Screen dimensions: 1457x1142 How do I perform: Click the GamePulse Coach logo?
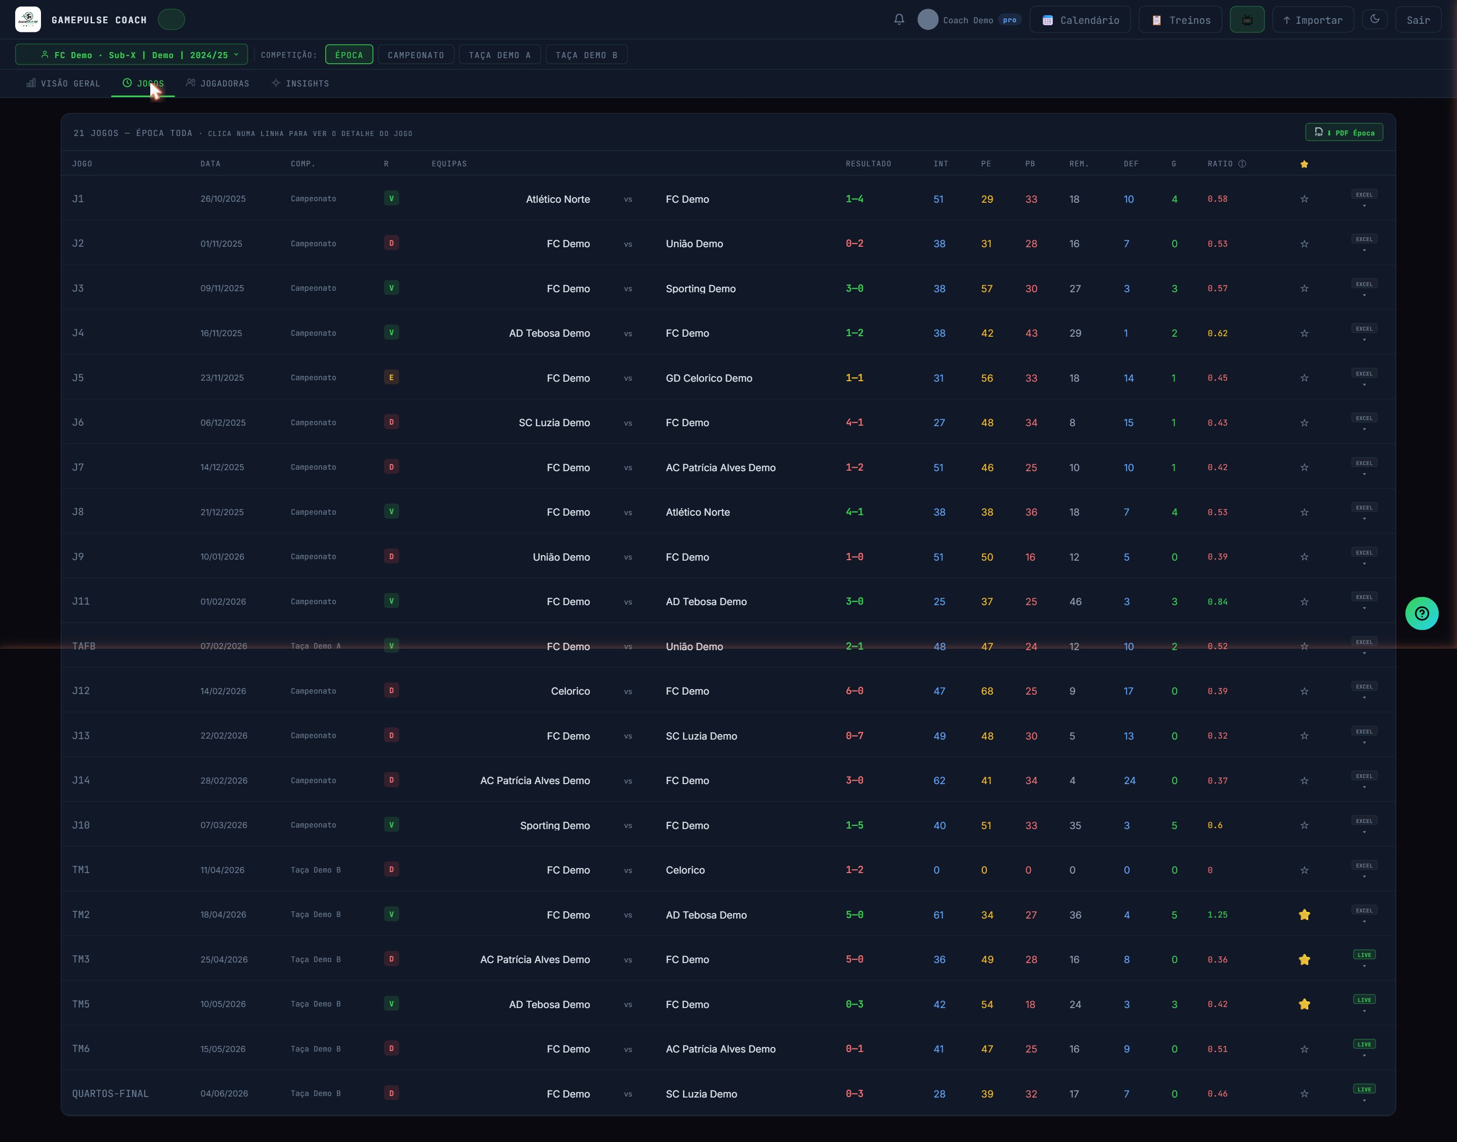28,19
